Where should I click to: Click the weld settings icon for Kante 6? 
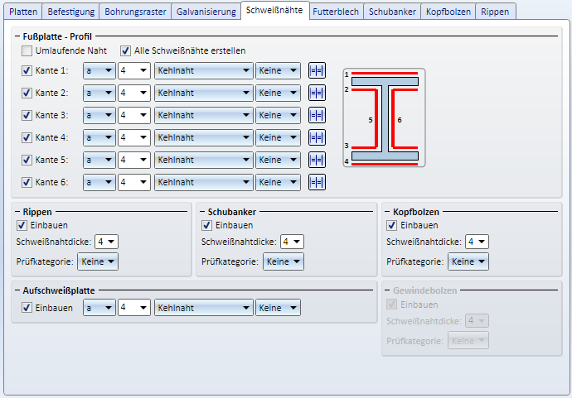(x=317, y=182)
